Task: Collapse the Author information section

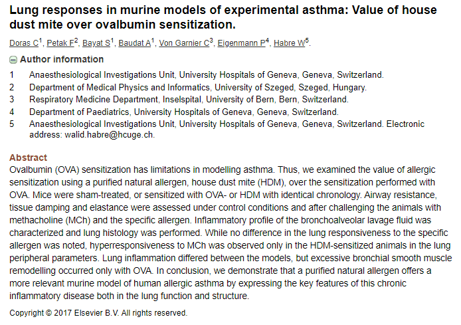Action: click(56, 59)
